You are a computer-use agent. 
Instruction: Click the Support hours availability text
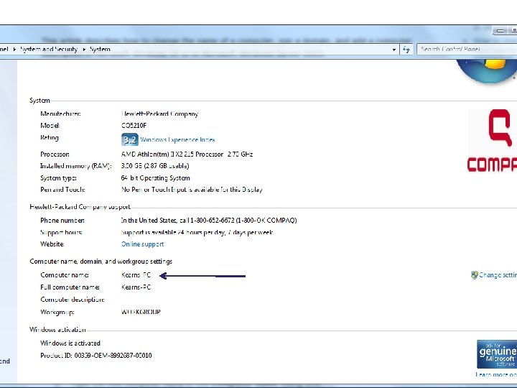(x=197, y=232)
